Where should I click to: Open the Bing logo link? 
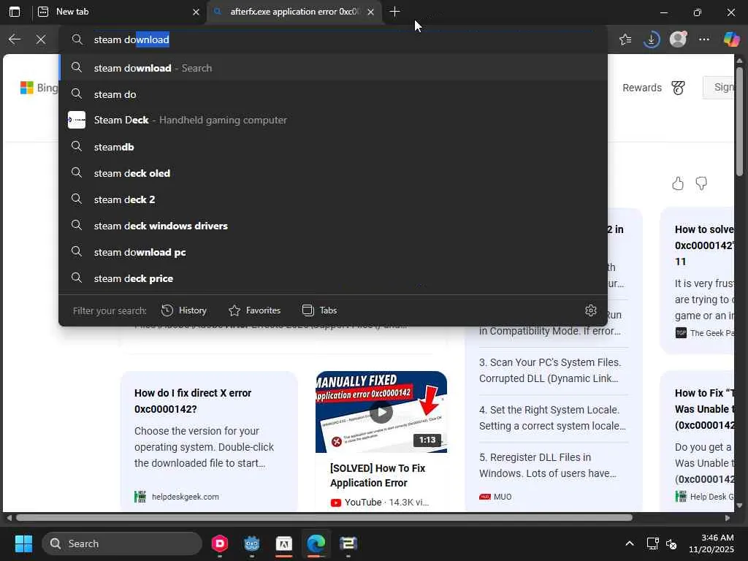click(x=39, y=88)
